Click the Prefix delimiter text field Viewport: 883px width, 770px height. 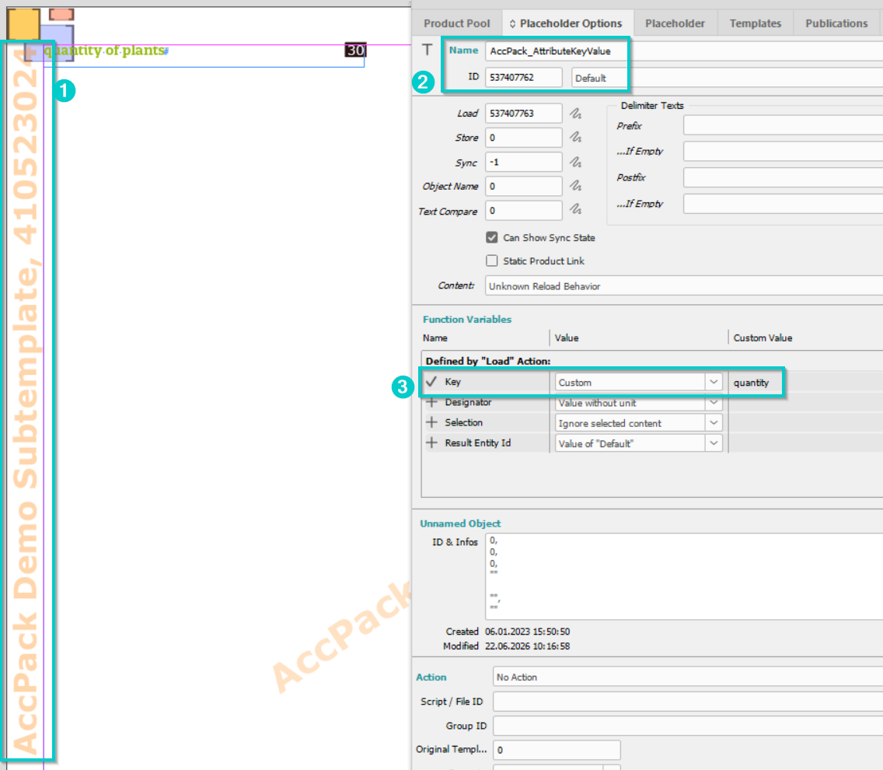[x=783, y=125]
